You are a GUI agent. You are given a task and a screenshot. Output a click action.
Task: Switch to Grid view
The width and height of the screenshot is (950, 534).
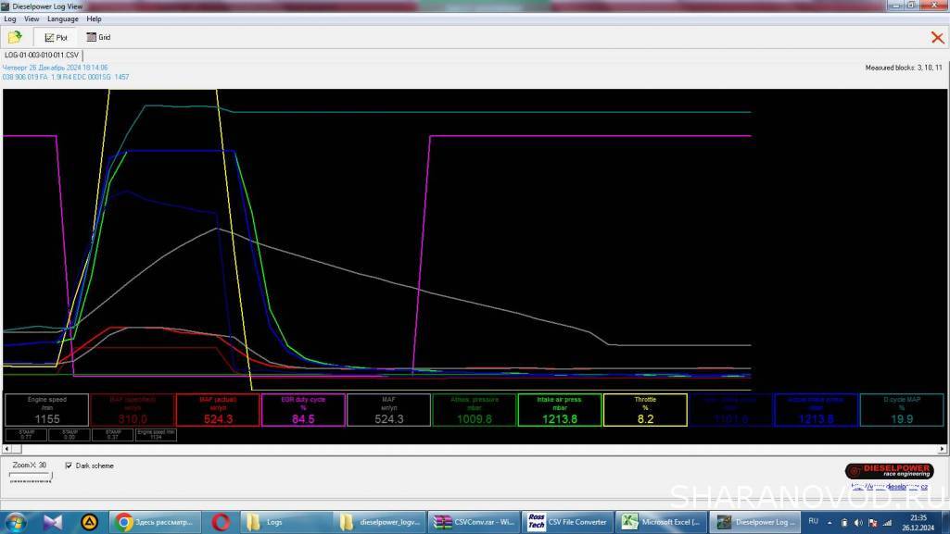coord(98,37)
